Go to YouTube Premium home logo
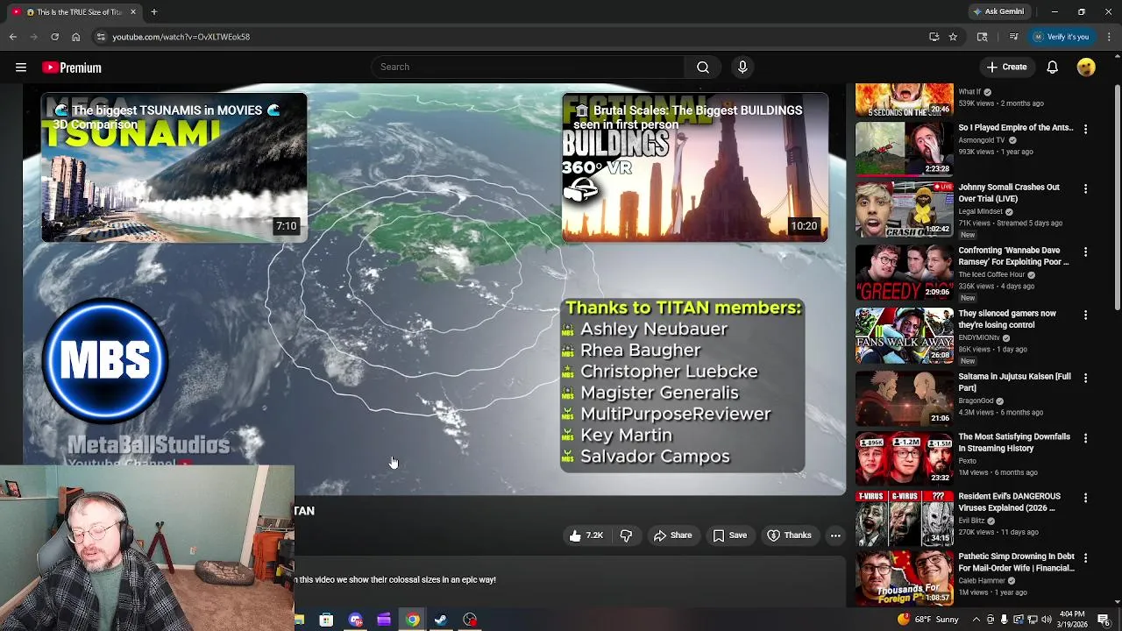Viewport: 1122px width, 631px height. (x=72, y=67)
